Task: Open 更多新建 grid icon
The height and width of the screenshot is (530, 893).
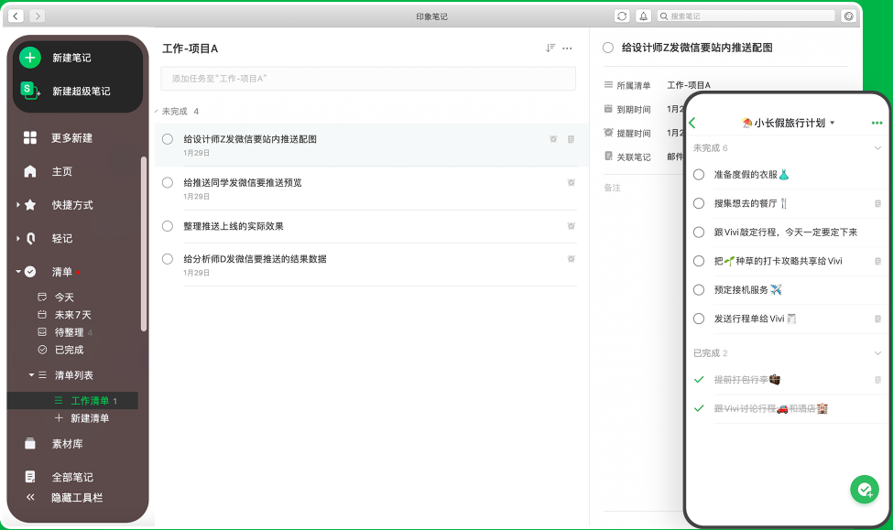Action: click(x=30, y=138)
